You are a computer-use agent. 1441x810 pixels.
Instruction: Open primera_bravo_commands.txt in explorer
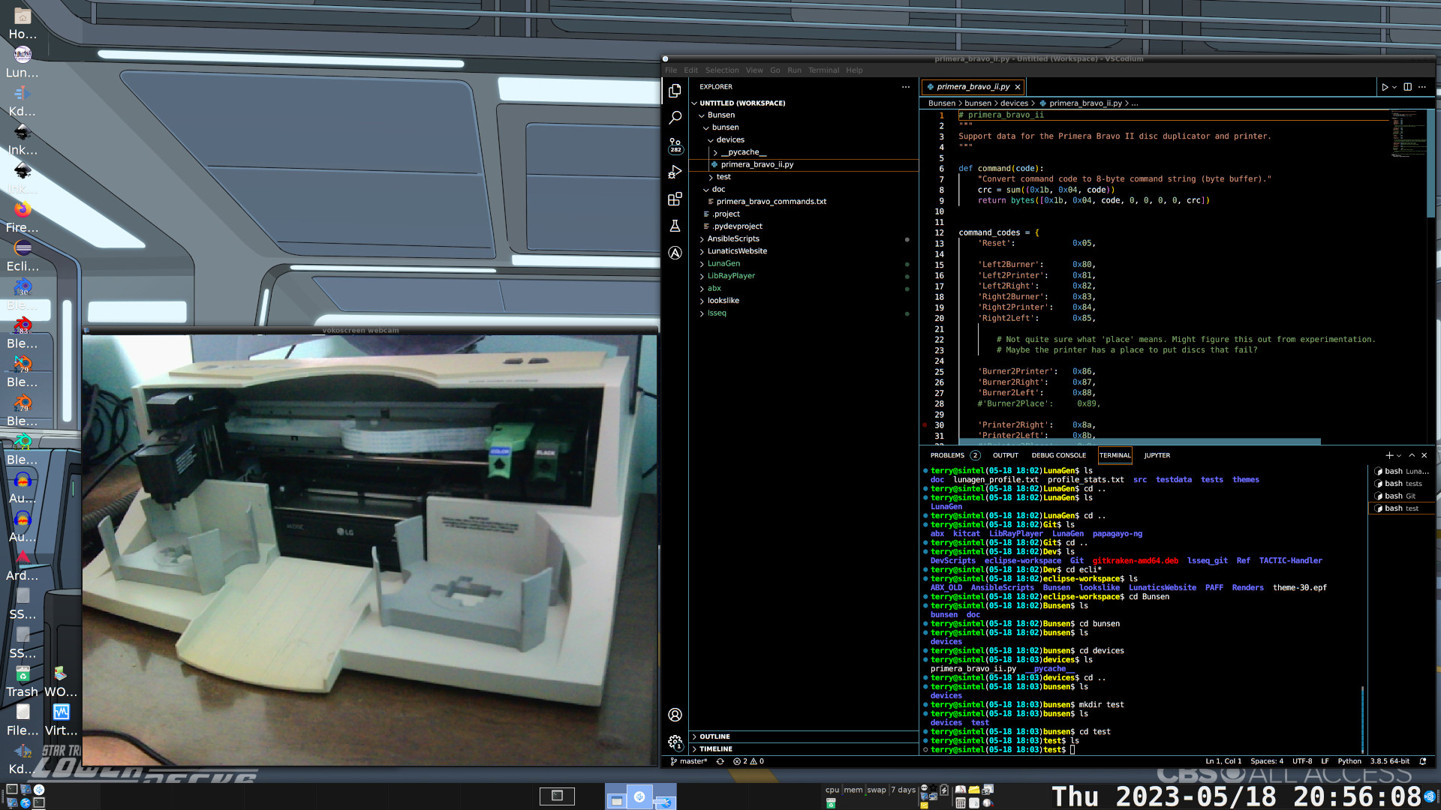[x=771, y=202]
